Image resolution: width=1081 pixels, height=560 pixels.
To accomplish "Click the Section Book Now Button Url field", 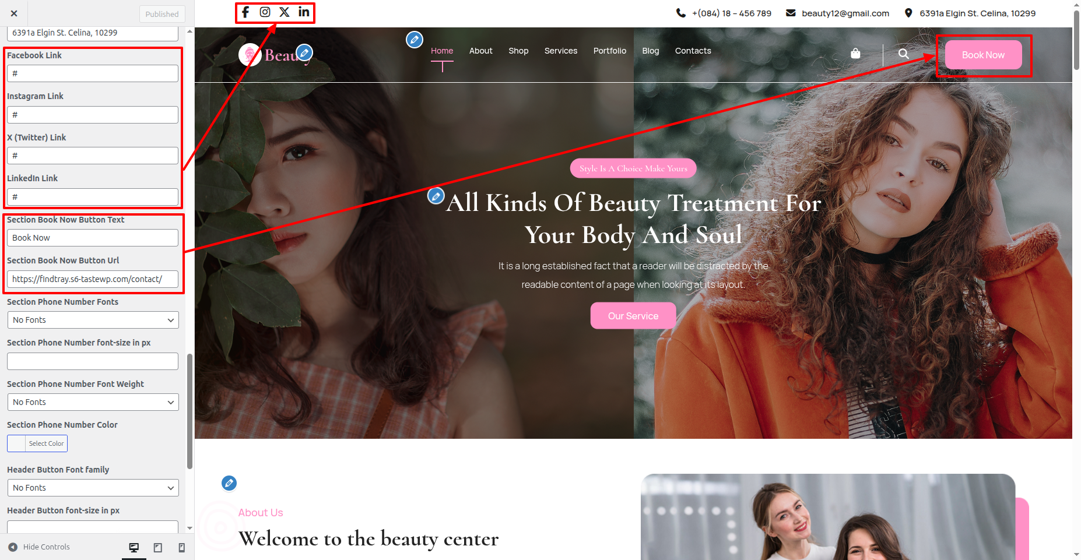I will 93,279.
